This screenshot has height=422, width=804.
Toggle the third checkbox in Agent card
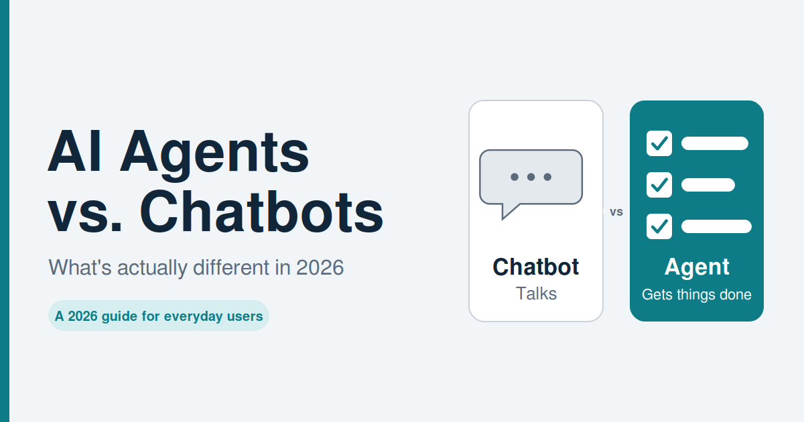(x=659, y=226)
